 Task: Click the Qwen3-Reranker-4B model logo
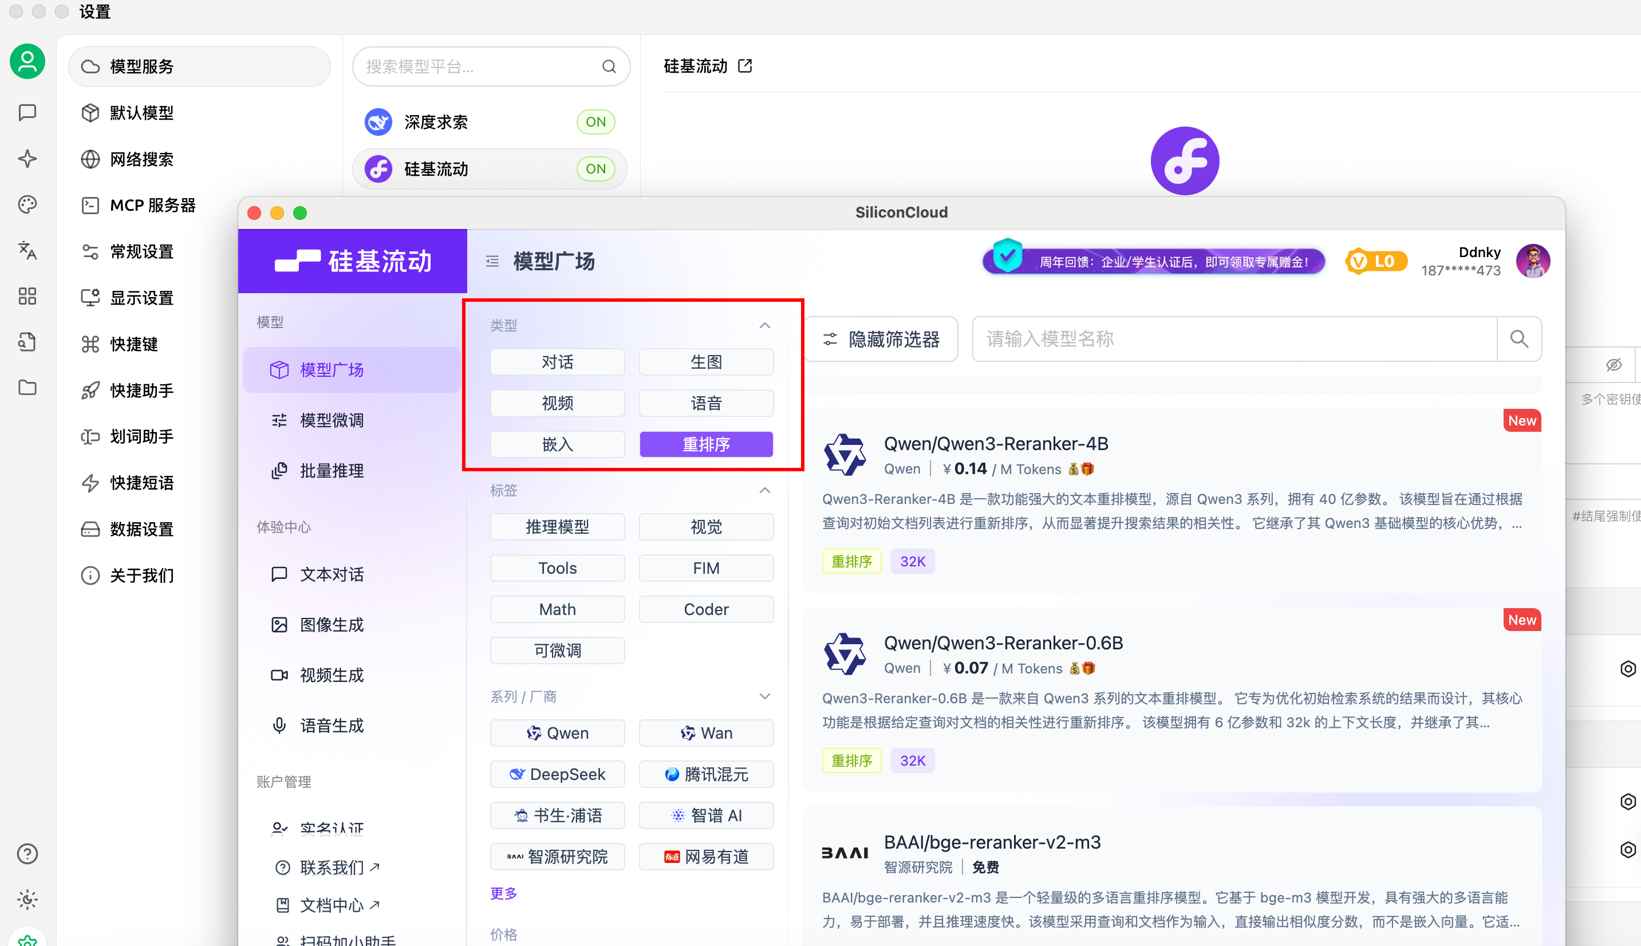click(x=844, y=455)
